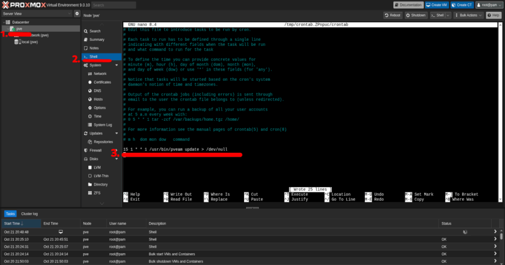Click the Summary book icon
Image resolution: width=505 pixels, height=265 pixels.
click(x=86, y=39)
